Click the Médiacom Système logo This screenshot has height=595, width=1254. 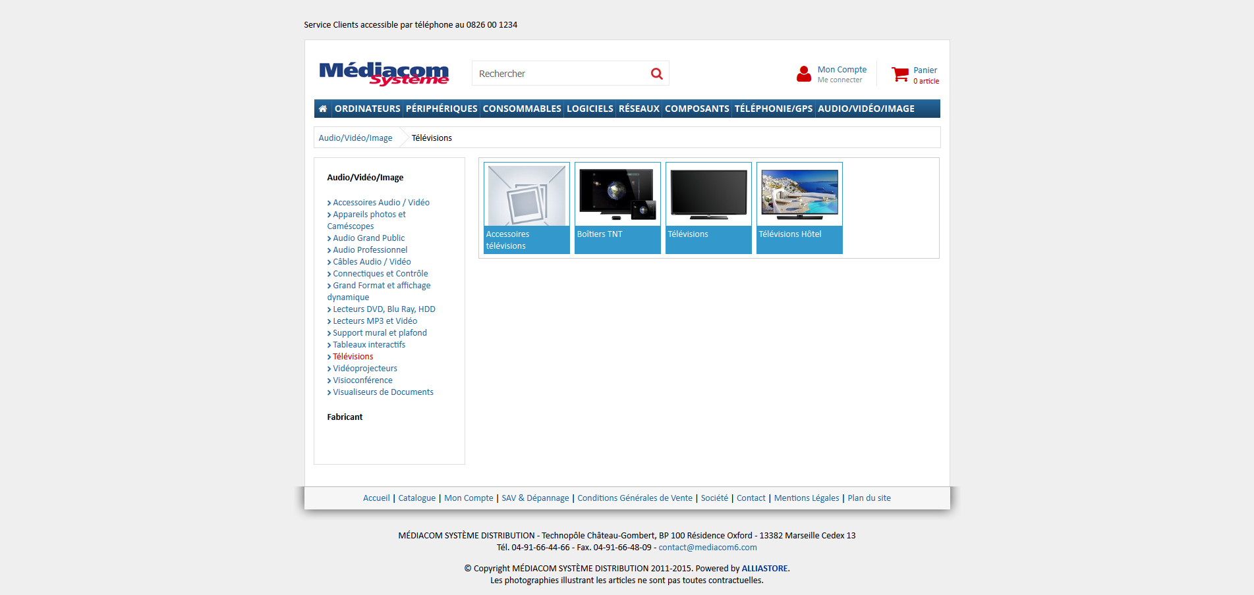tap(384, 74)
